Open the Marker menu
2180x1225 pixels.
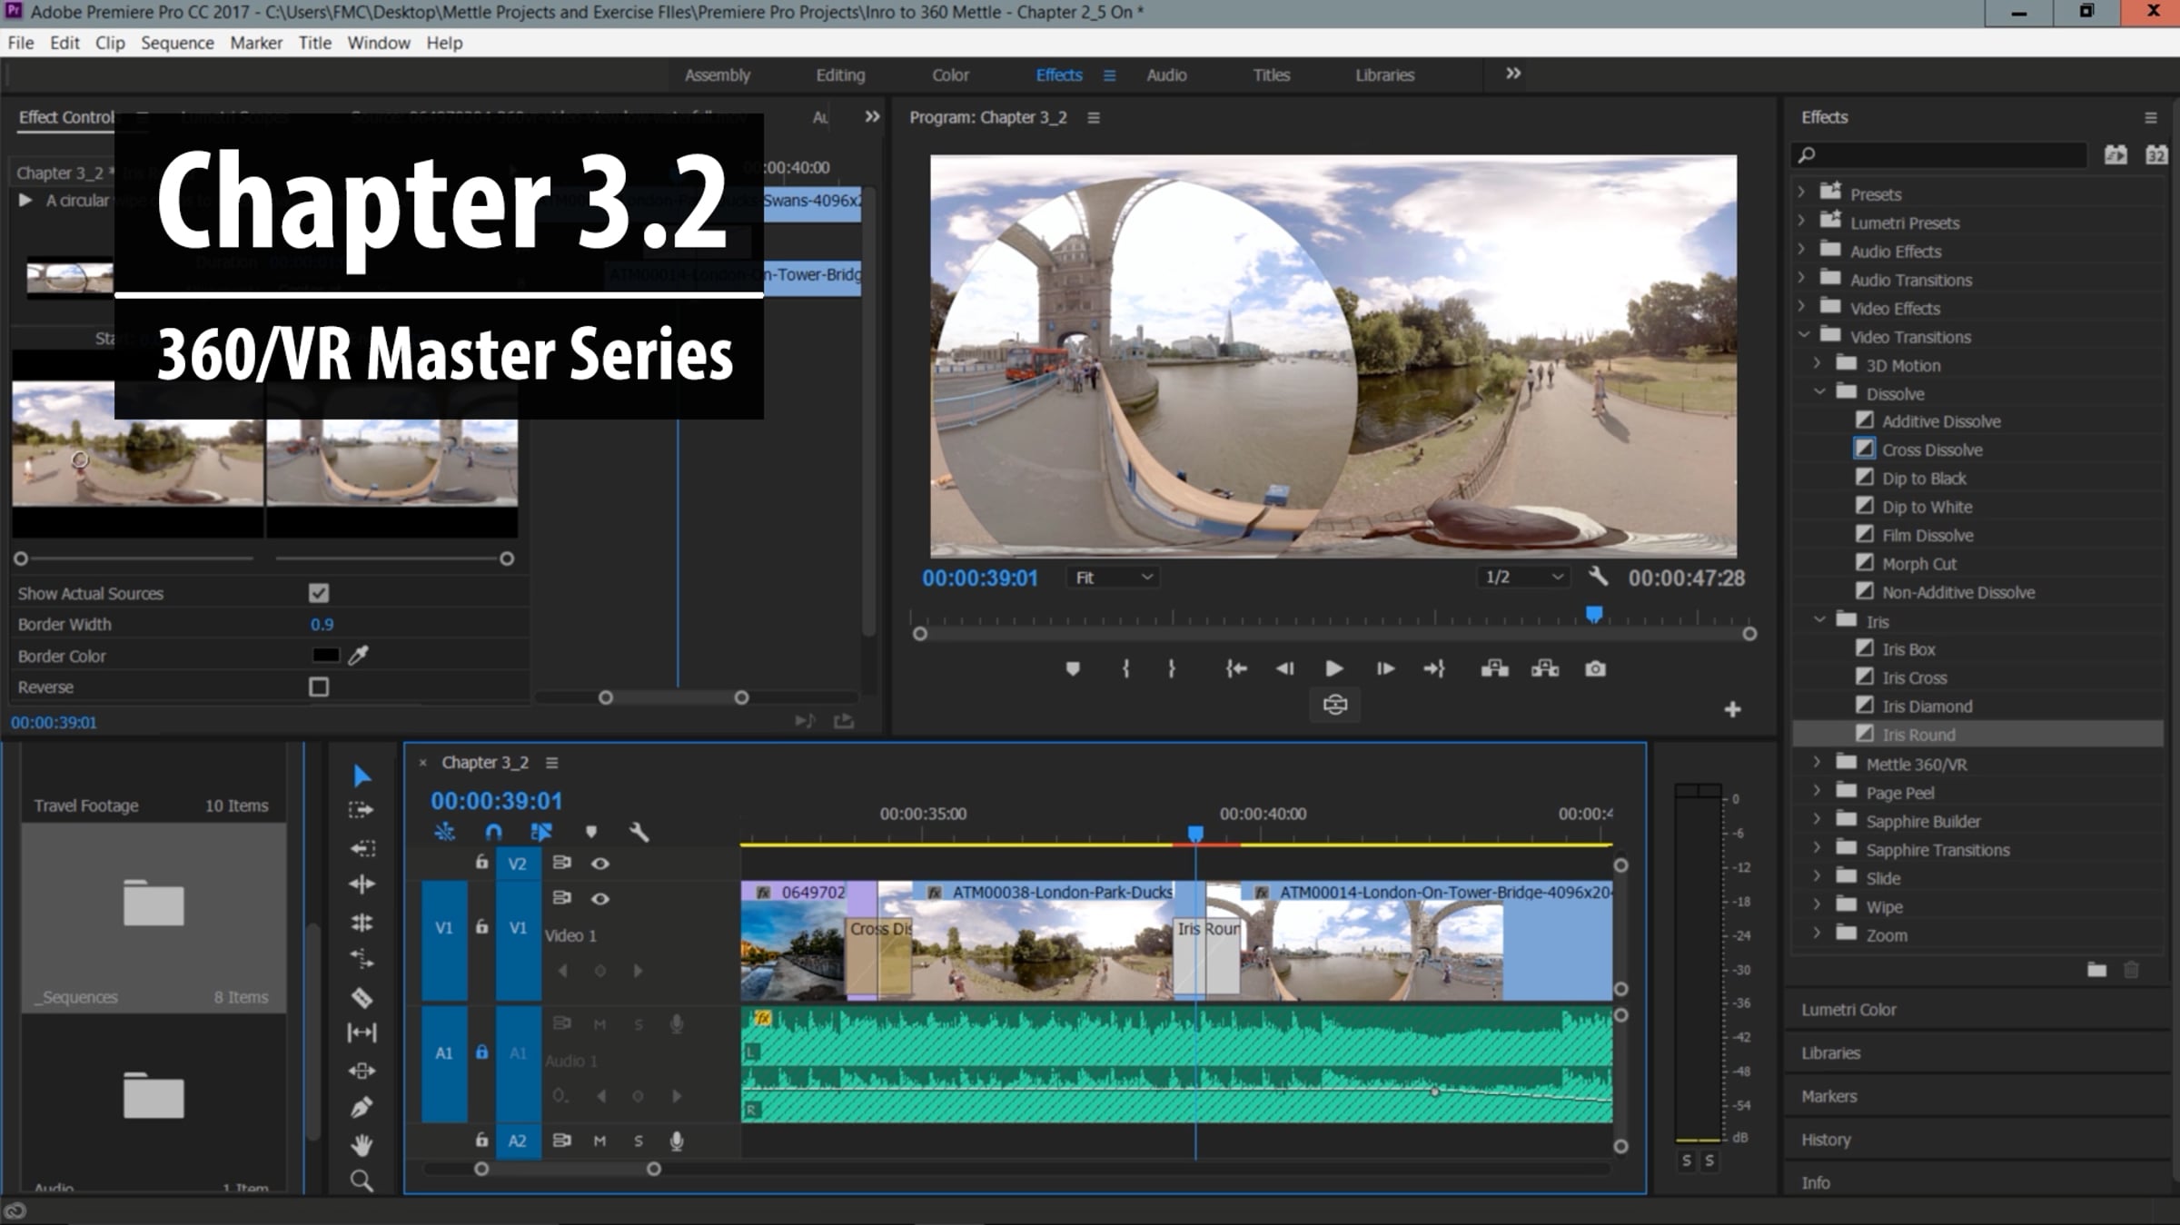pyautogui.click(x=256, y=43)
